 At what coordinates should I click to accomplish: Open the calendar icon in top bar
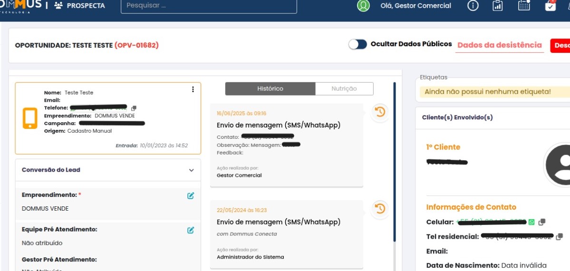click(524, 5)
